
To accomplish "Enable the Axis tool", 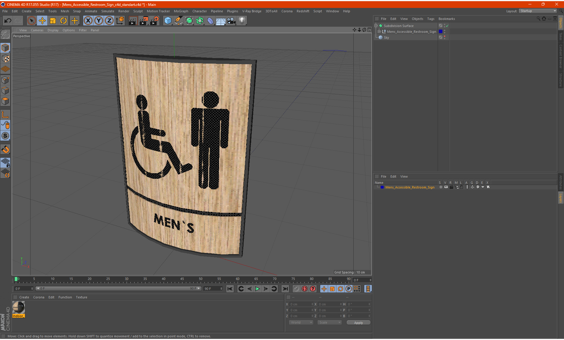I will (x=5, y=115).
